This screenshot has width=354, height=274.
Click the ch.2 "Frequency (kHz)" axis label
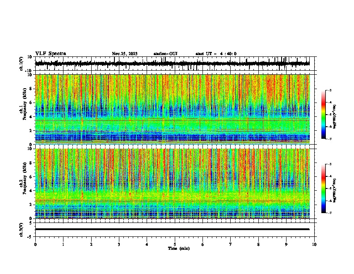coord(25,178)
